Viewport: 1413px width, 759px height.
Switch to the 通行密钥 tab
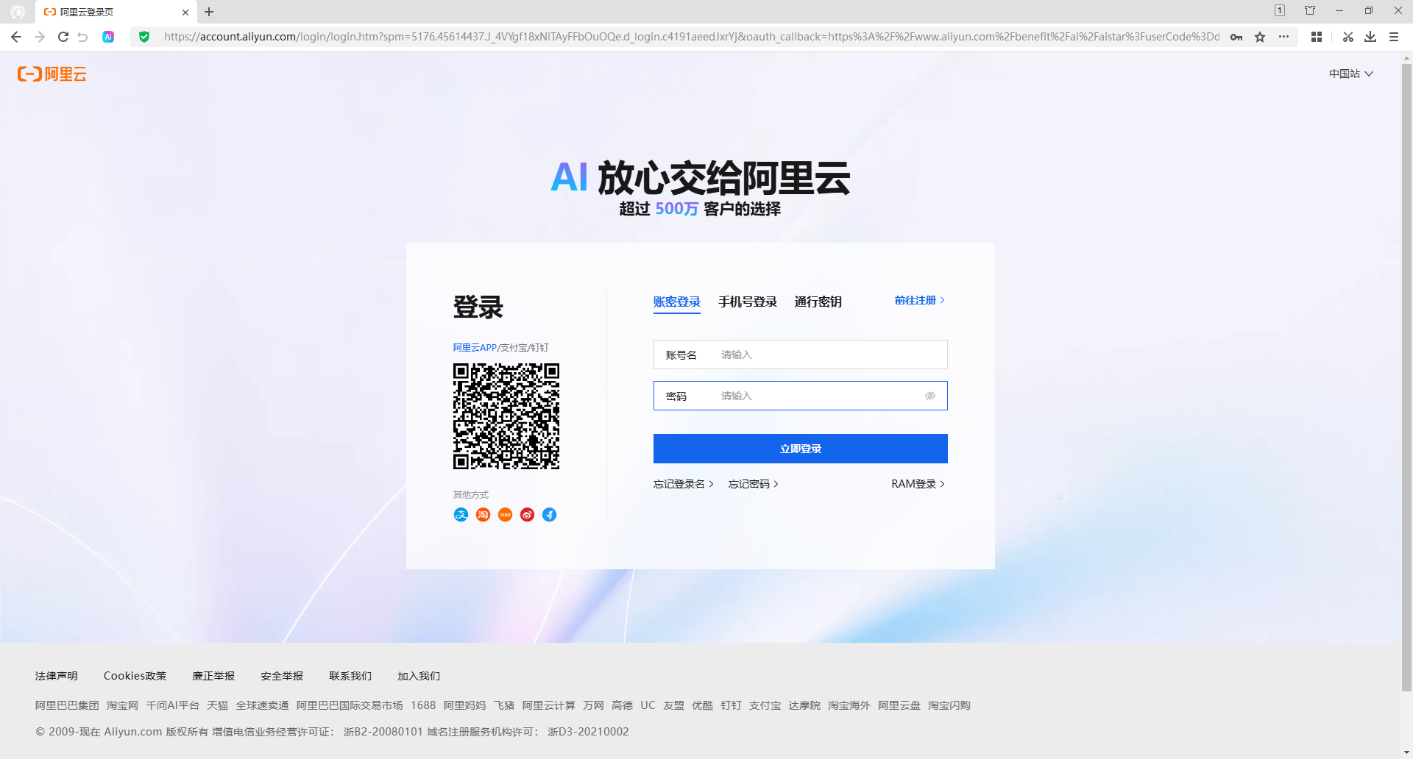click(x=818, y=302)
